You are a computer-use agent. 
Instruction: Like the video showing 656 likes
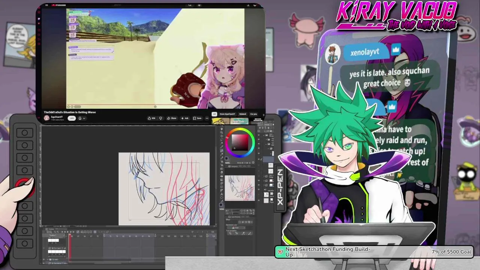pos(151,118)
